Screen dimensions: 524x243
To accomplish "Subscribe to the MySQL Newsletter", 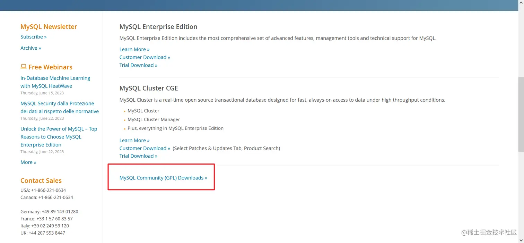I will coord(33,37).
